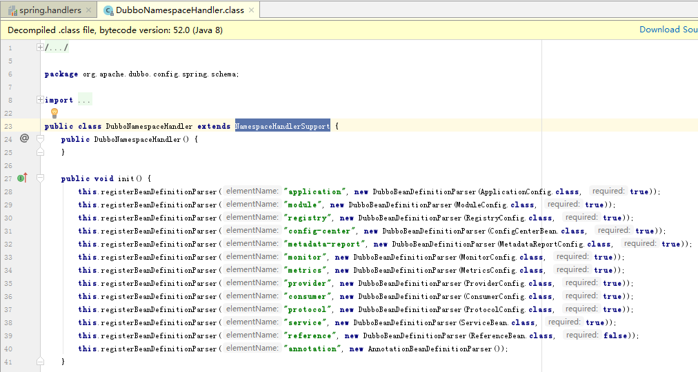The width and height of the screenshot is (698, 372).
Task: Click the "monitor" string literal
Action: click(x=306, y=257)
